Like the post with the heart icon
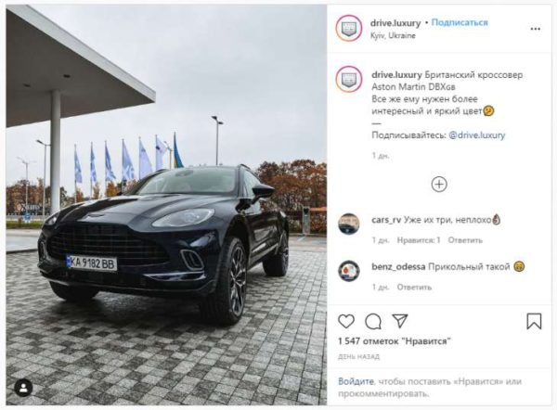Viewport: 557px width, 410px height. tap(346, 321)
